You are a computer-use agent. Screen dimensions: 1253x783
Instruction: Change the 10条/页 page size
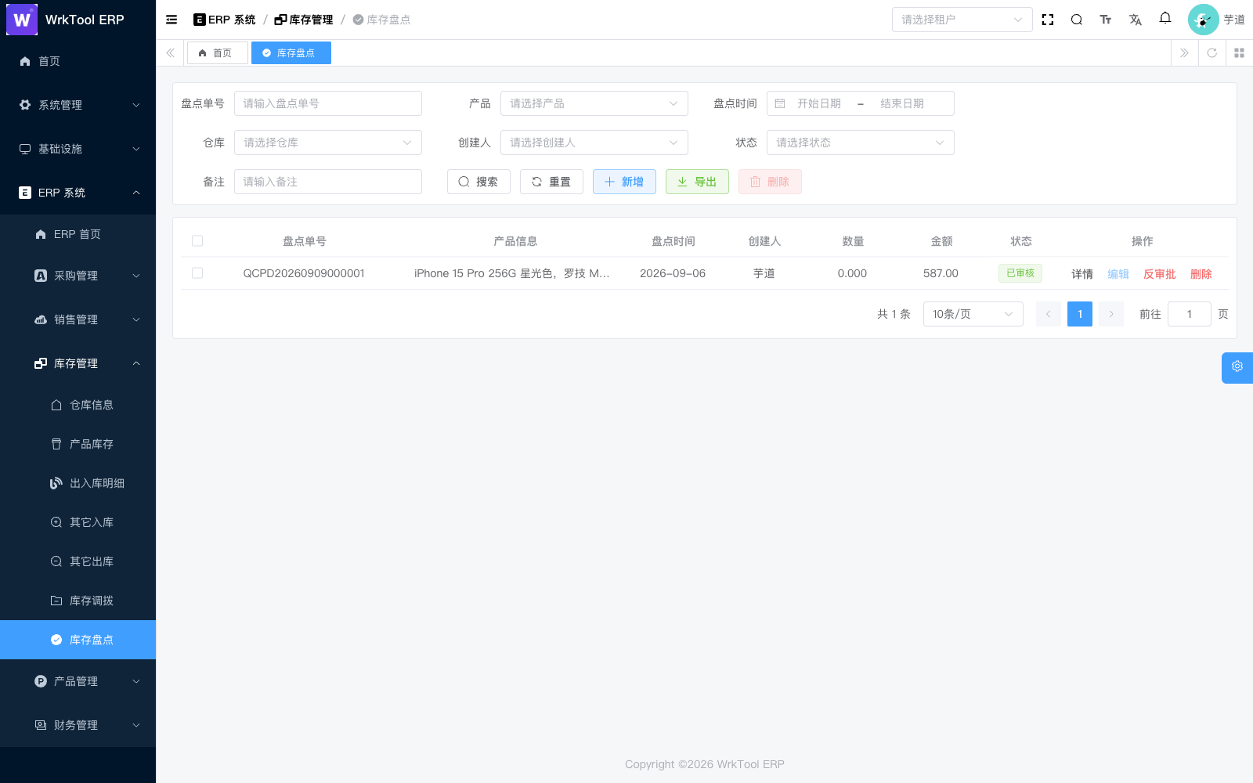pyautogui.click(x=973, y=314)
